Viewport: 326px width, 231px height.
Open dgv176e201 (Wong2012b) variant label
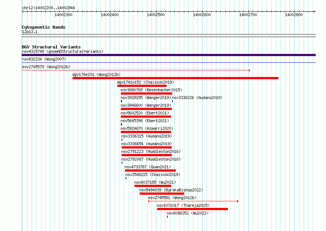tap(96, 74)
